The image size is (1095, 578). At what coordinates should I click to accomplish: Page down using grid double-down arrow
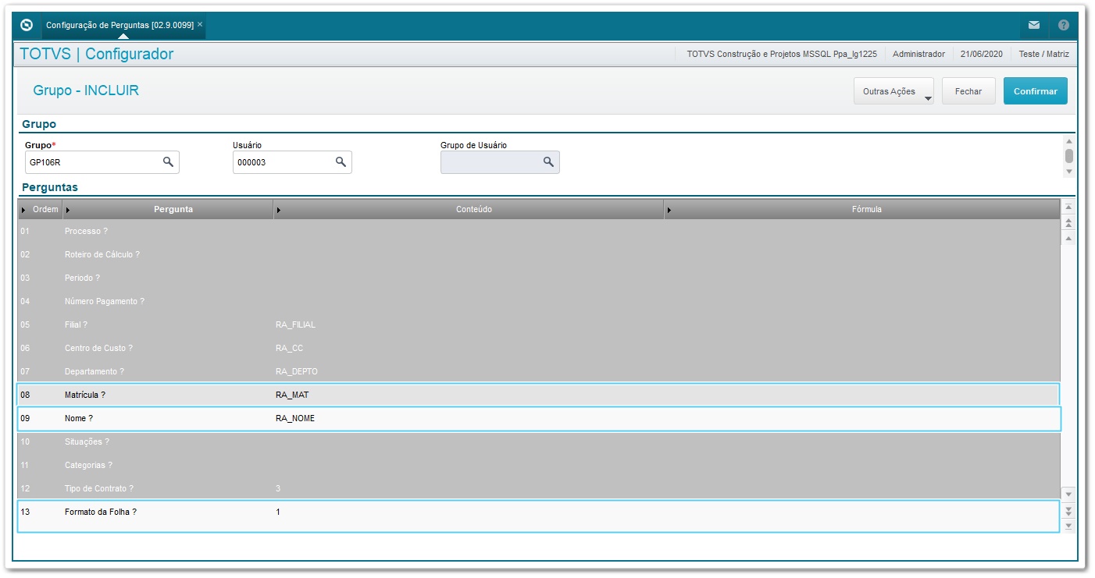[1069, 510]
